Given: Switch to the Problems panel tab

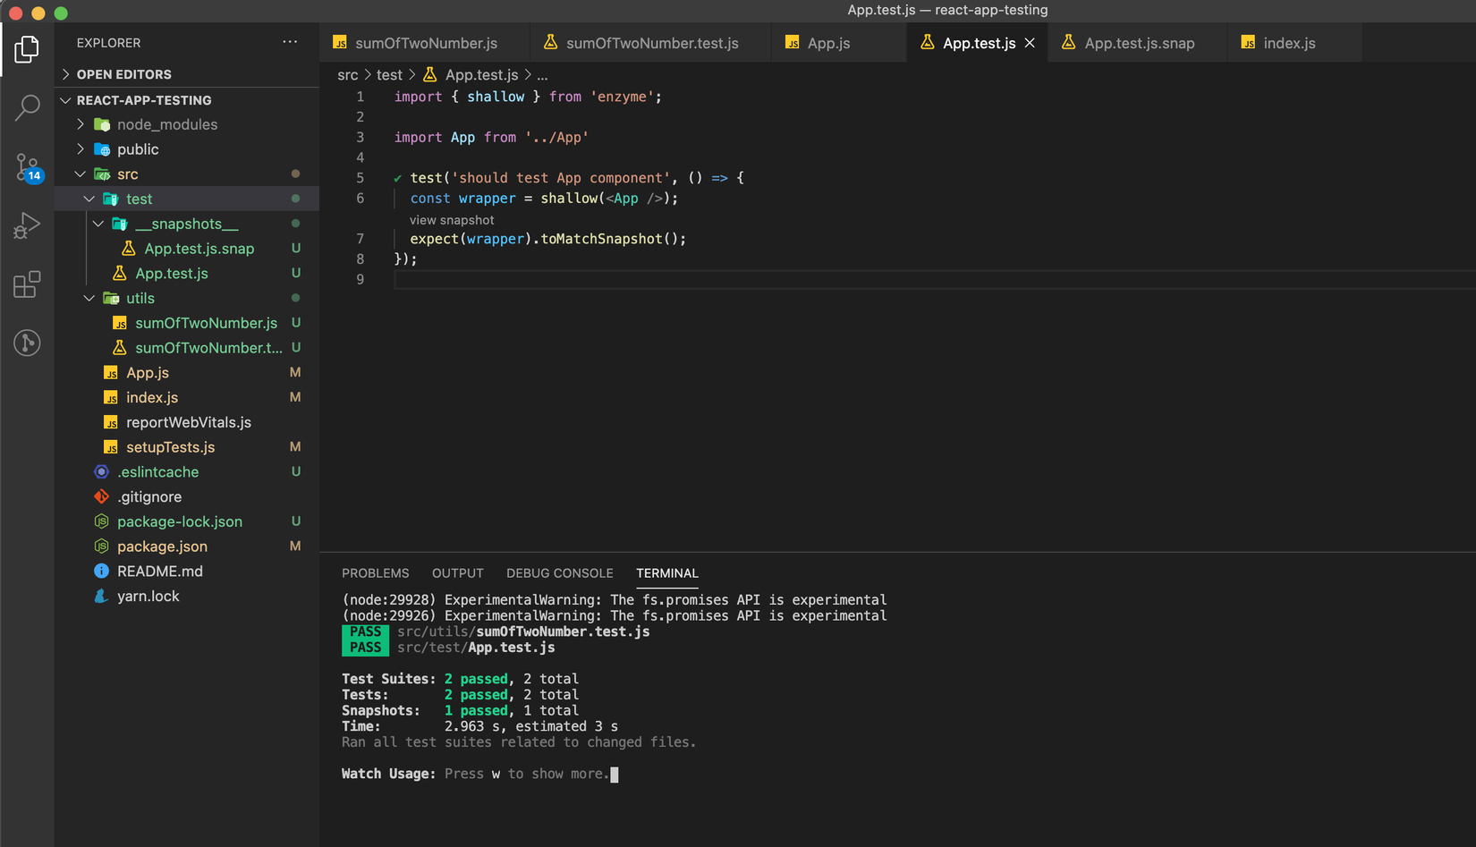Looking at the screenshot, I should [x=375, y=573].
